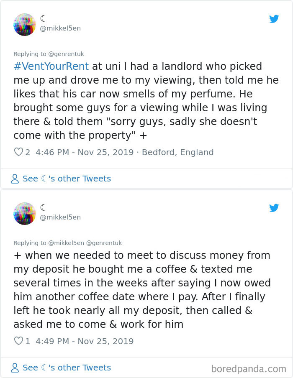Click the Twitter bird icon on the first tweet
Viewport: 293px width, 378px height.
(274, 19)
